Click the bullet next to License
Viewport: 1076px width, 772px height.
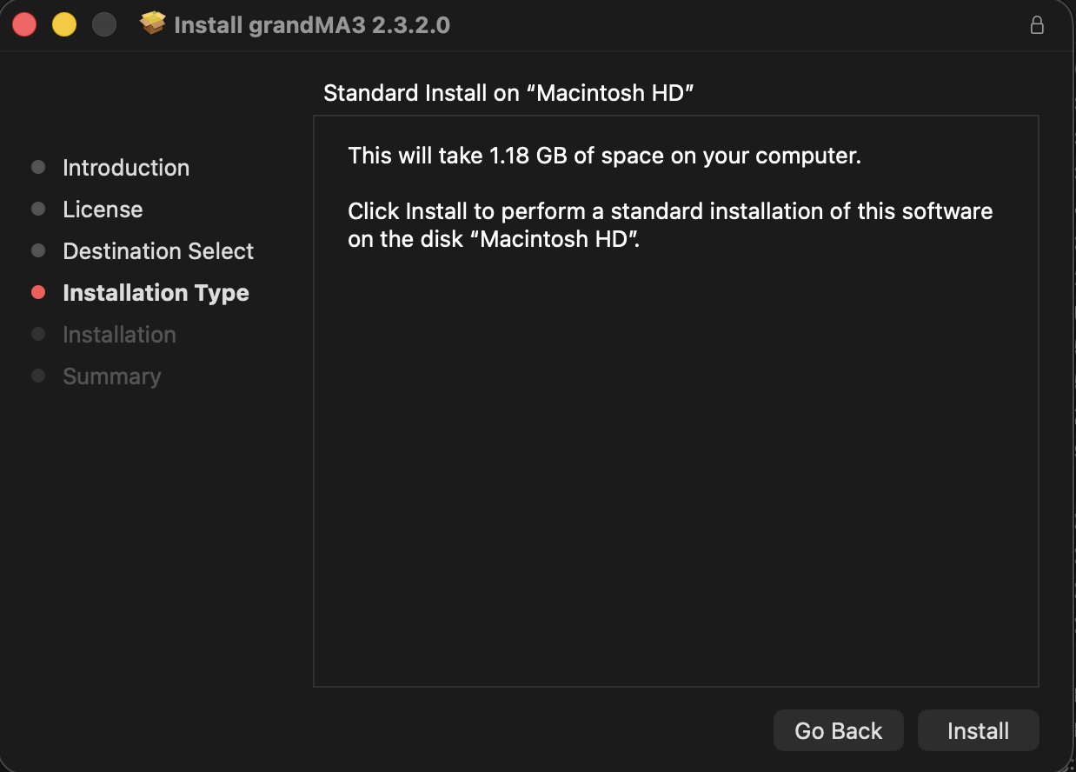click(38, 209)
